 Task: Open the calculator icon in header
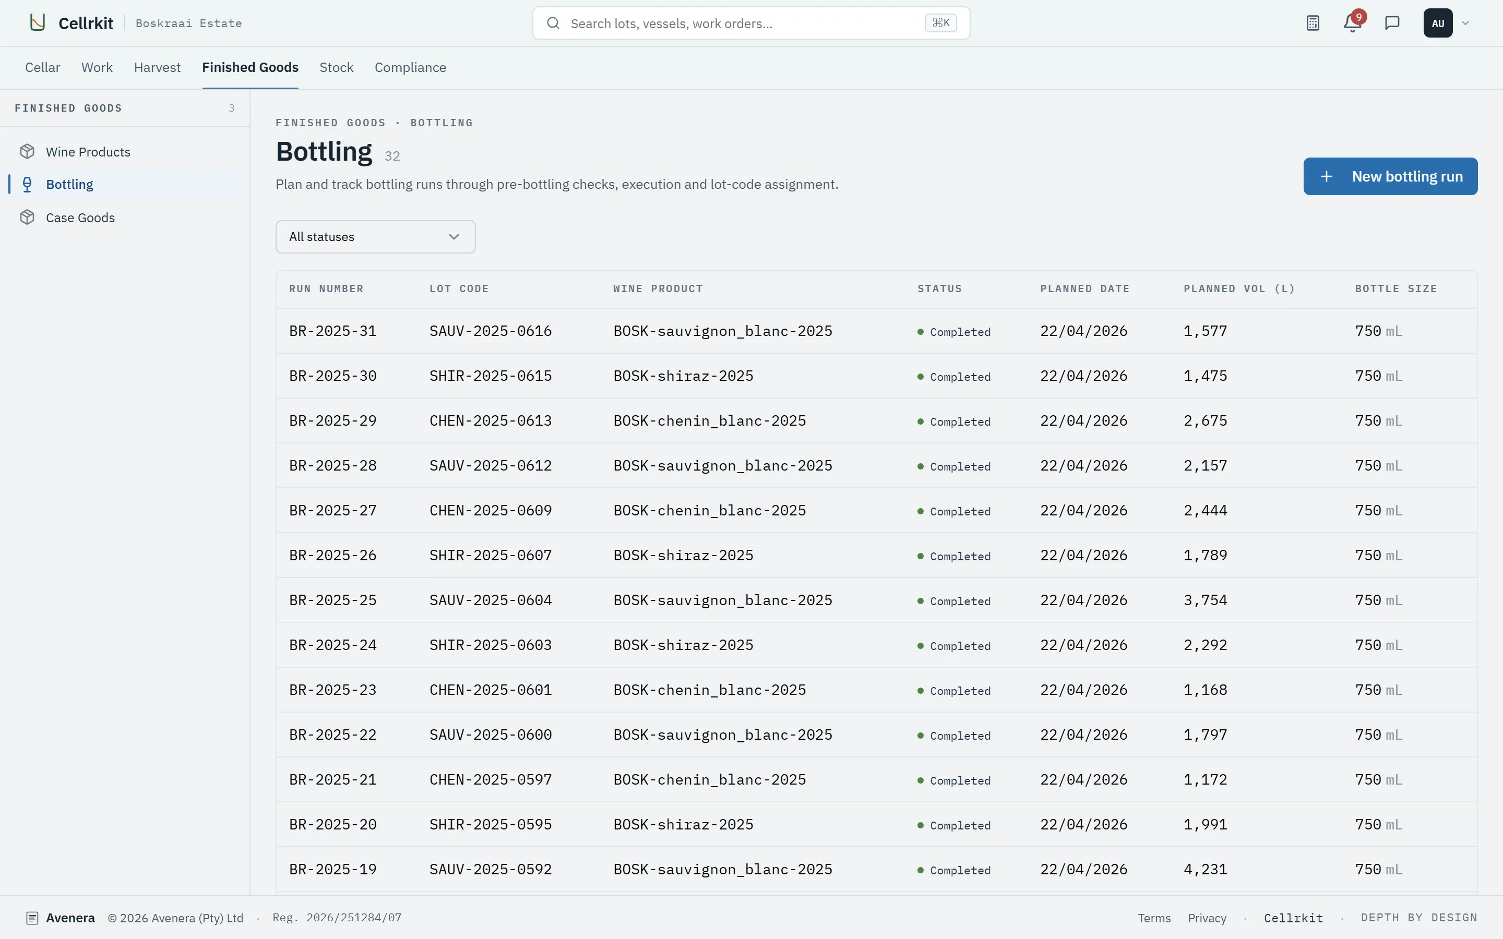coord(1313,23)
